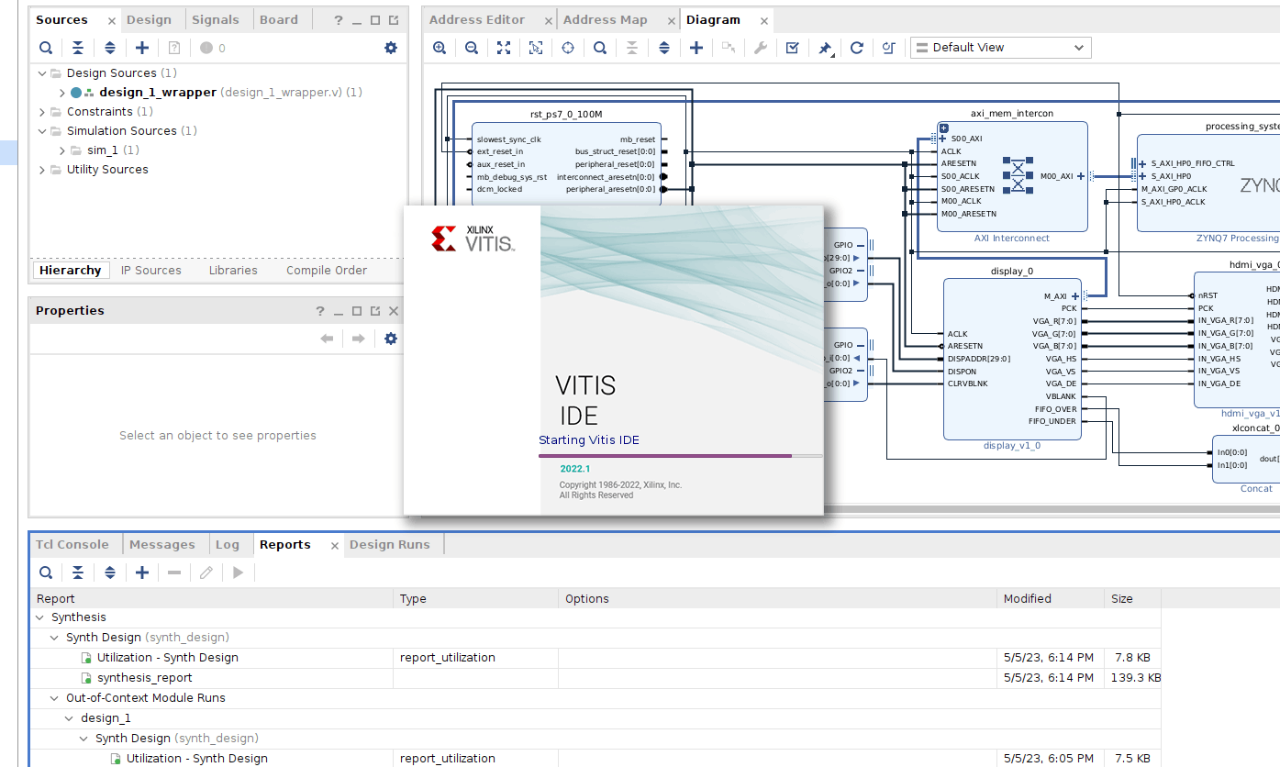Expand the design_1_wrapper tree node

[61, 93]
